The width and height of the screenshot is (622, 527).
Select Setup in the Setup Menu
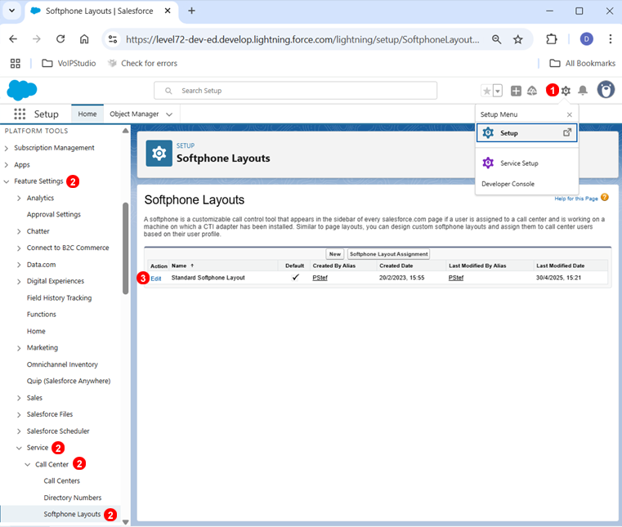[527, 133]
